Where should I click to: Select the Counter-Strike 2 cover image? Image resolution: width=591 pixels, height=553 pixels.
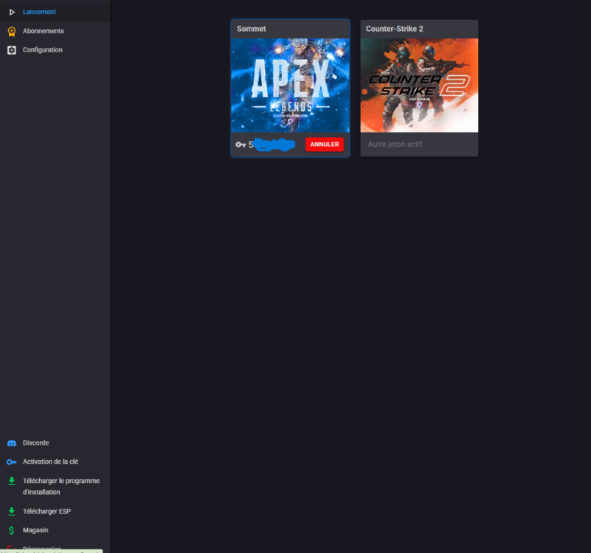coord(419,85)
